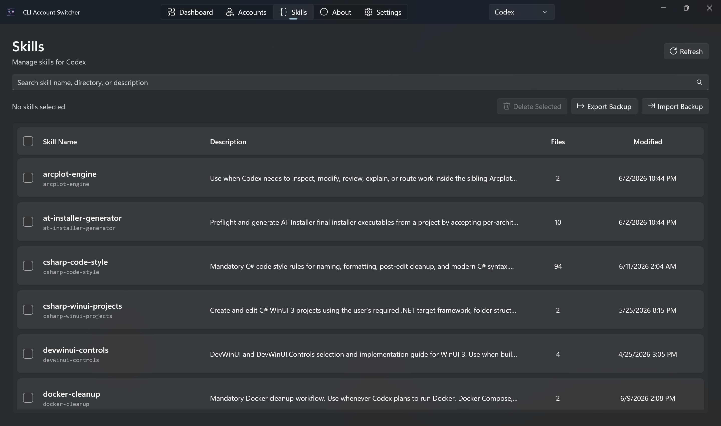The height and width of the screenshot is (426, 721).
Task: Click the 6/11/2026 2:04 AM modified date
Action: coord(647,266)
